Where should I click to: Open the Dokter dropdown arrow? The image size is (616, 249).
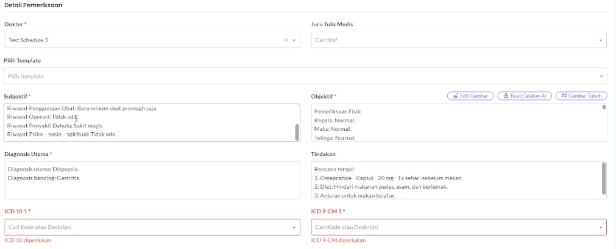coord(294,40)
